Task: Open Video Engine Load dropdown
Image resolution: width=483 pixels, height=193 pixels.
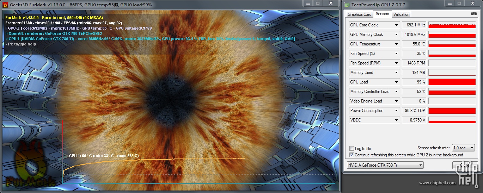Action: [x=397, y=101]
